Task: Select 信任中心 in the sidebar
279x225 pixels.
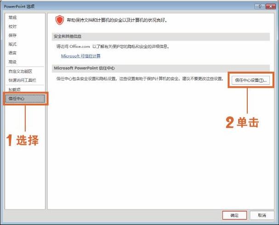Action: [25, 98]
